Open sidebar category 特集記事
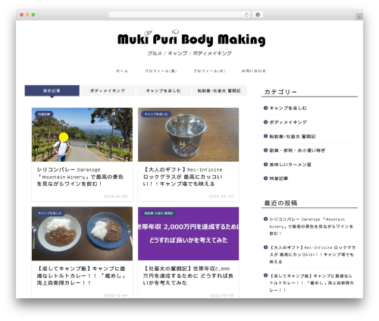This screenshot has width=379, height=321. click(279, 178)
